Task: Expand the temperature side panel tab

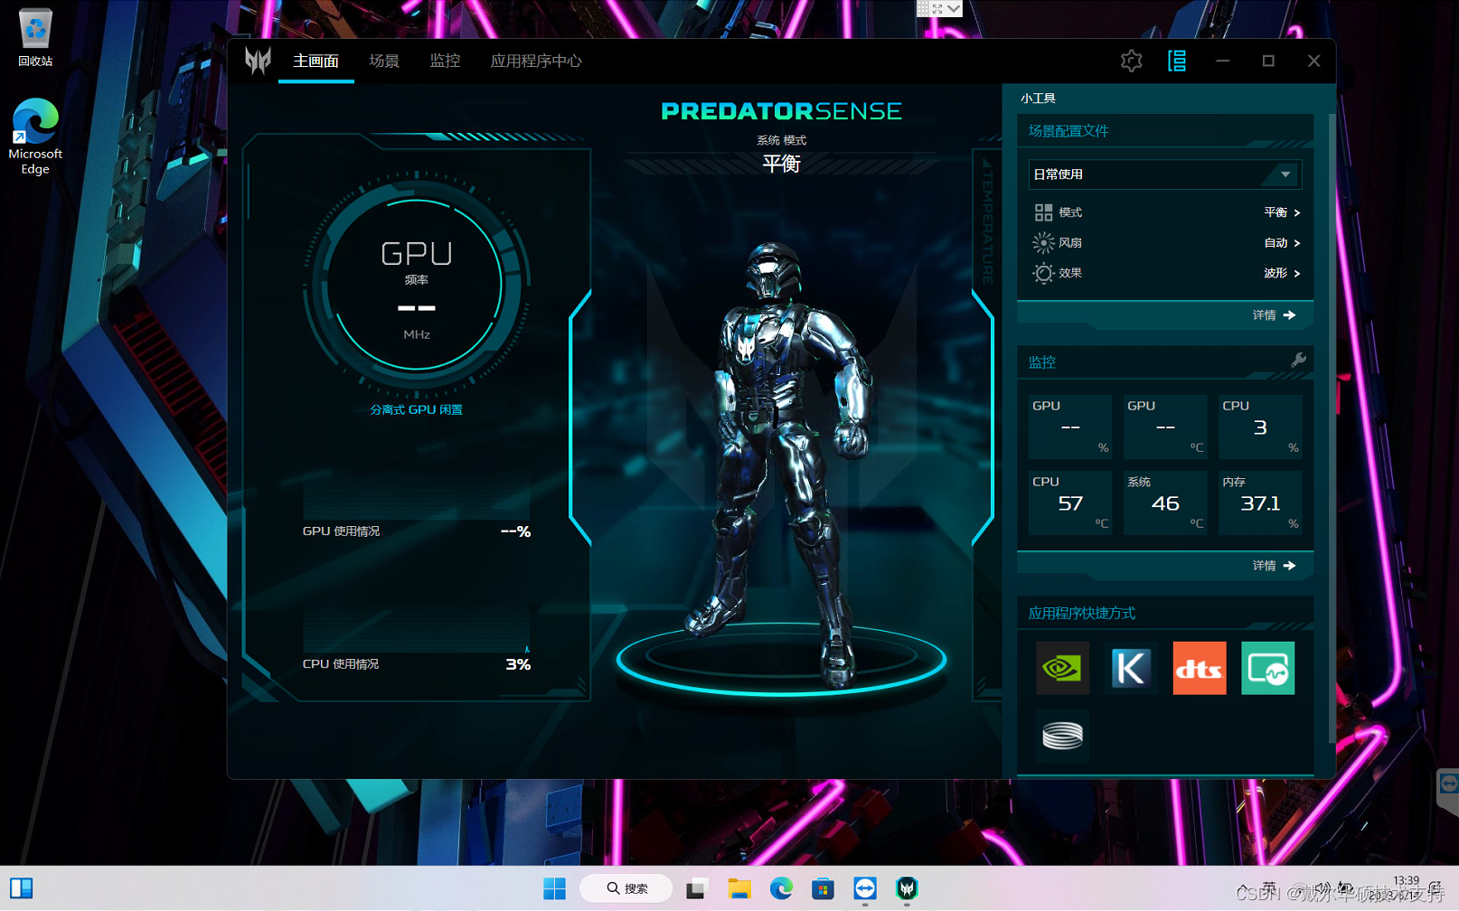Action: pyautogui.click(x=986, y=221)
